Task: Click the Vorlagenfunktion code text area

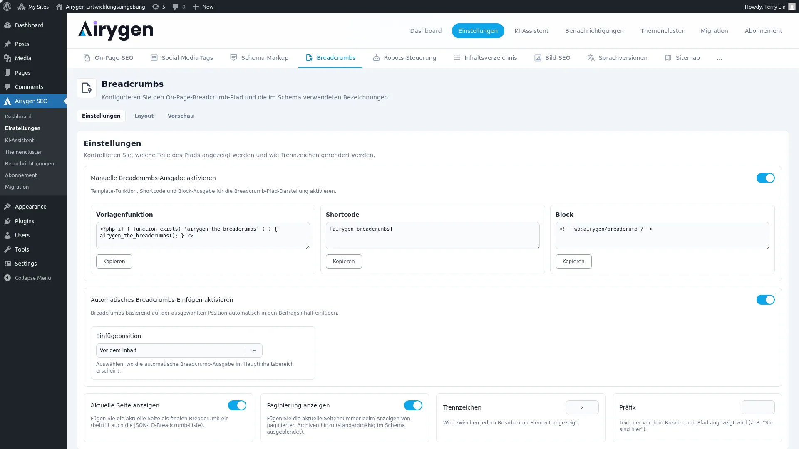Action: (x=203, y=236)
